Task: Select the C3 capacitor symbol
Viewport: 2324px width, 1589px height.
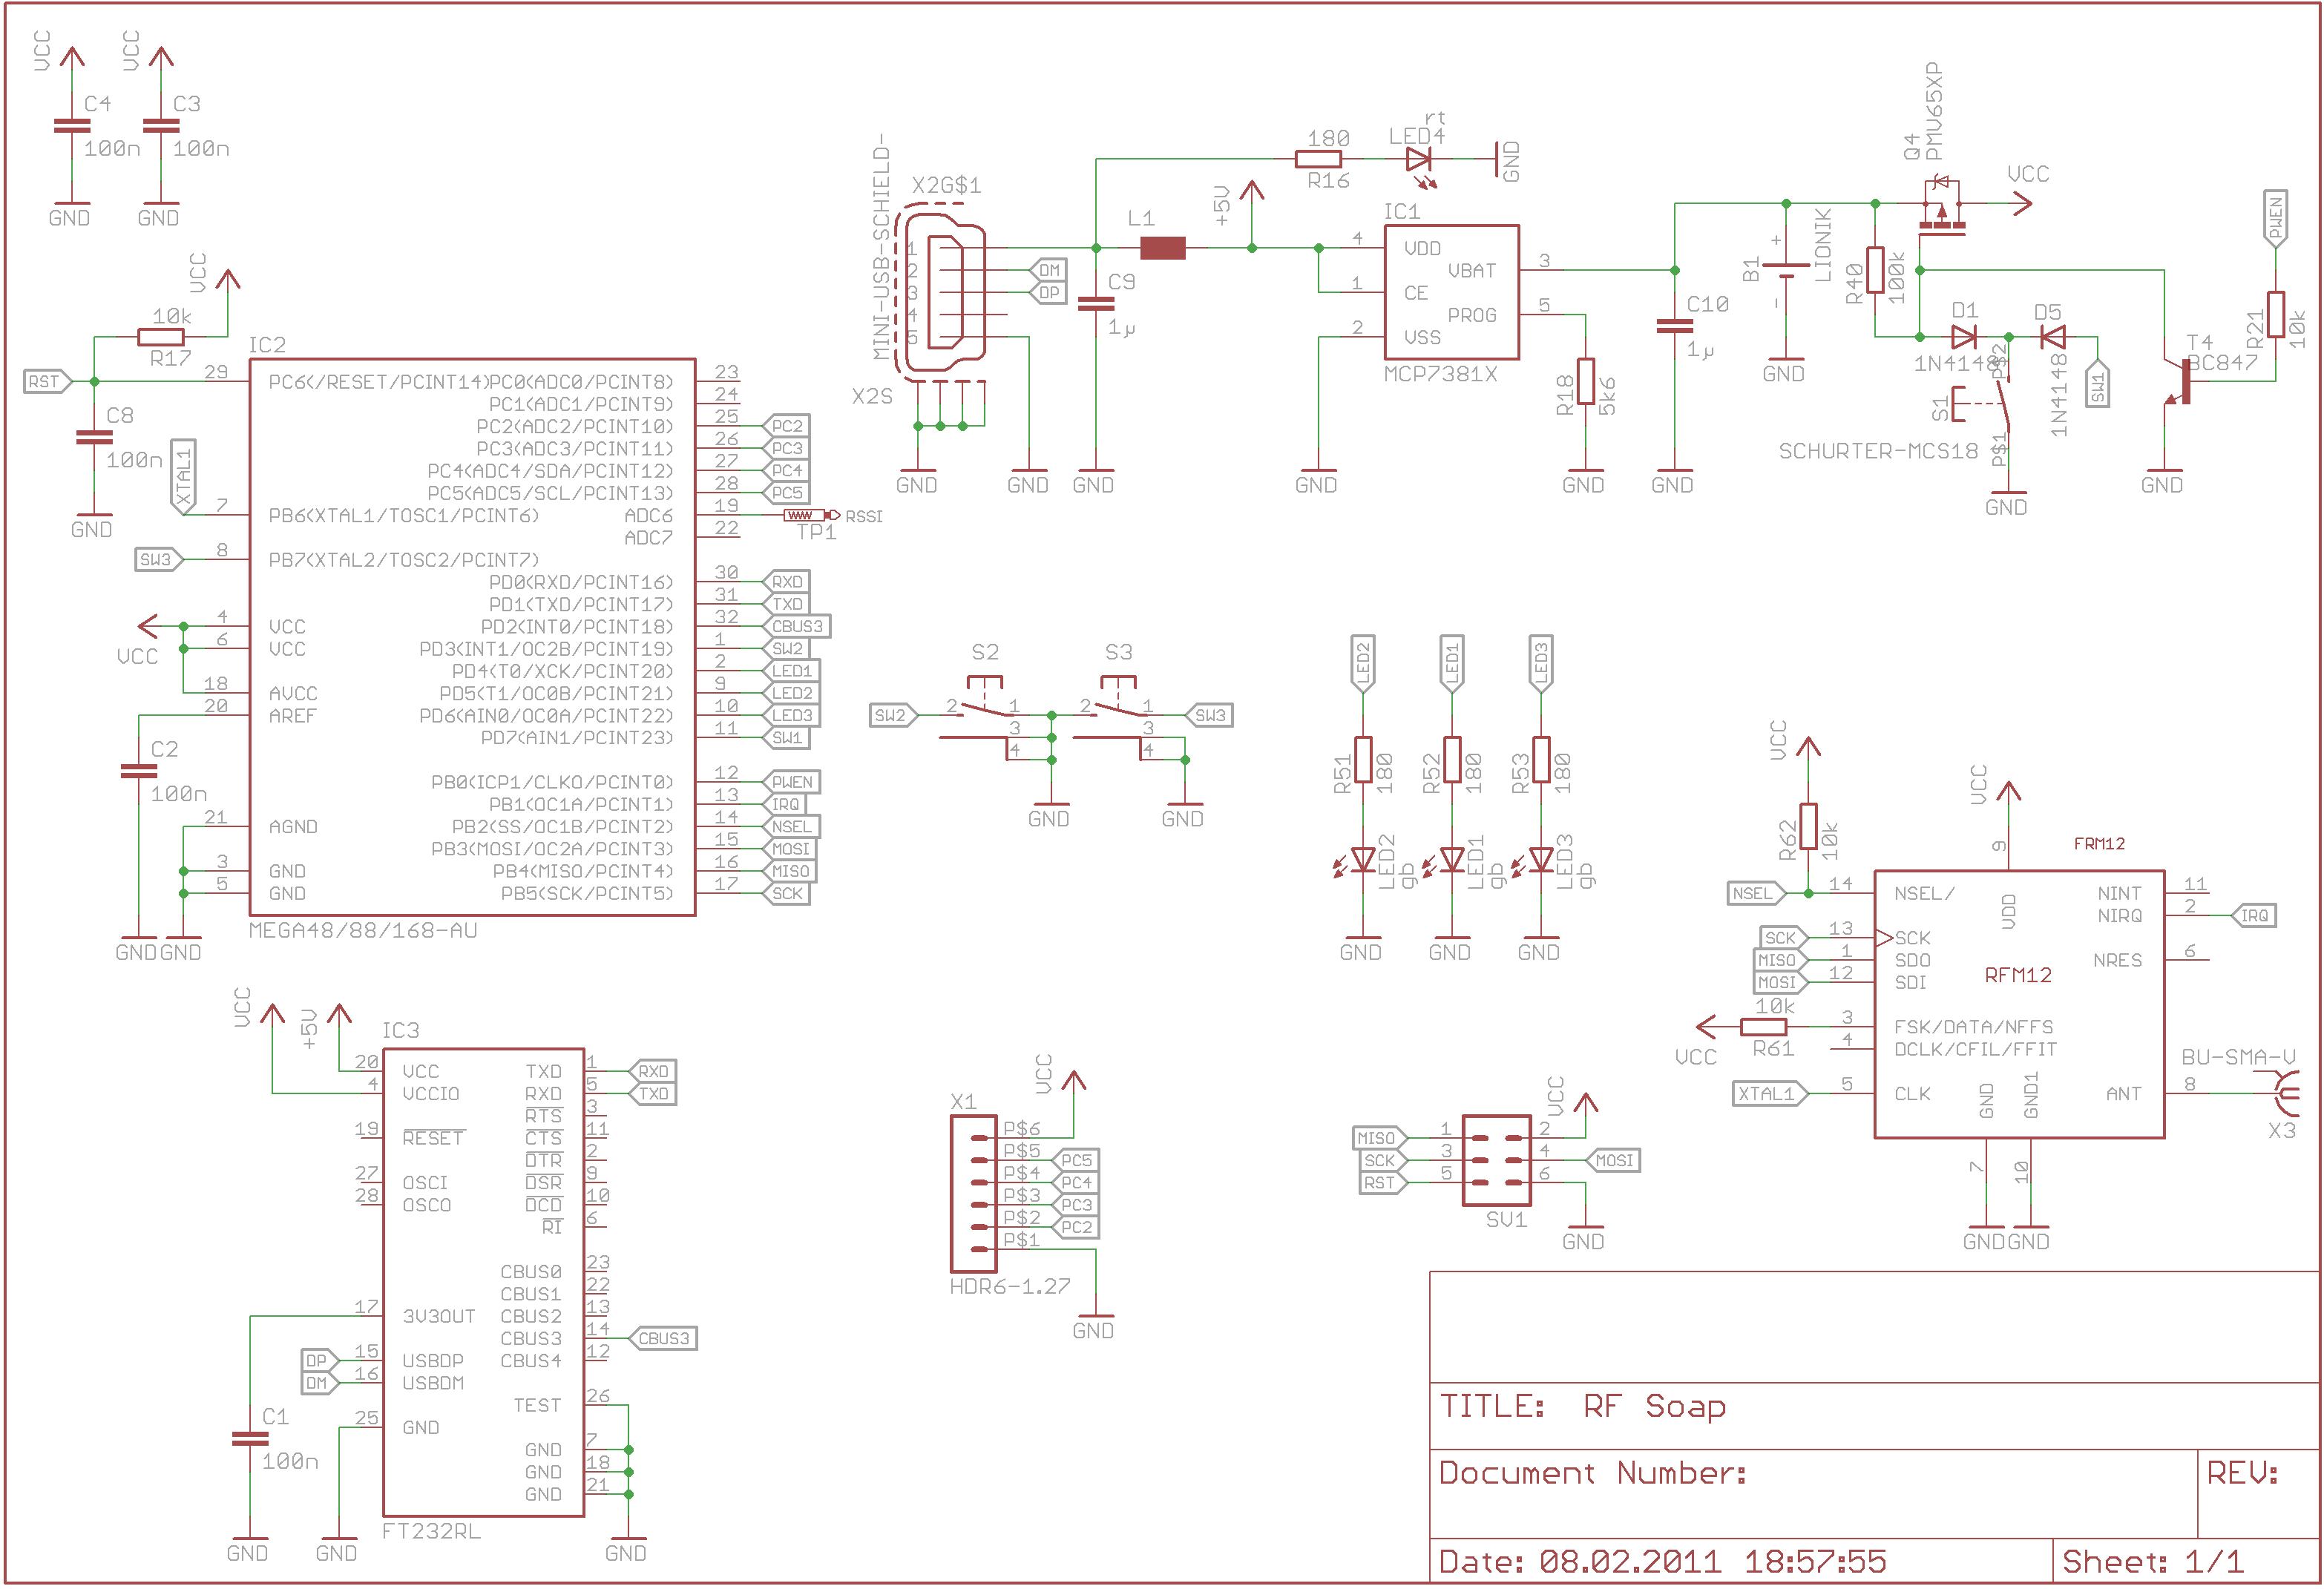Action: point(161,126)
